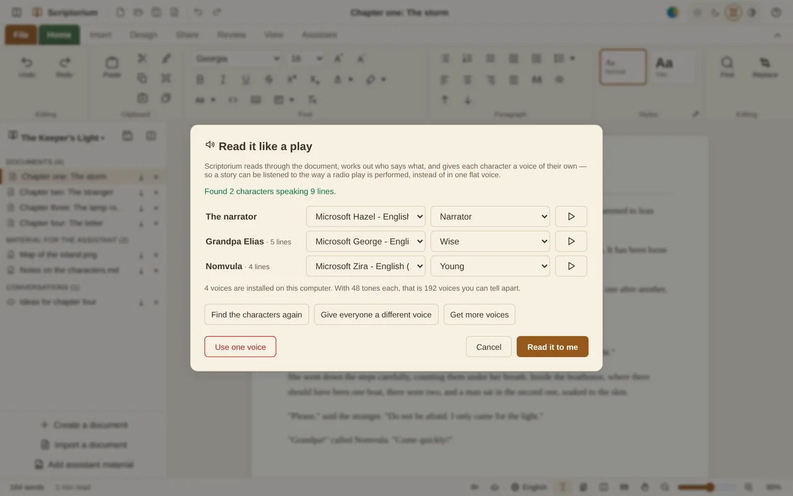
Task: Open the narrator's tone dropdown
Action: click(490, 216)
